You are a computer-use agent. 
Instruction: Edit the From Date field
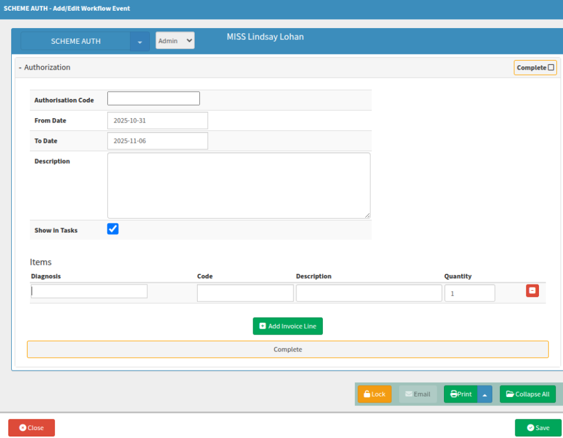click(157, 120)
